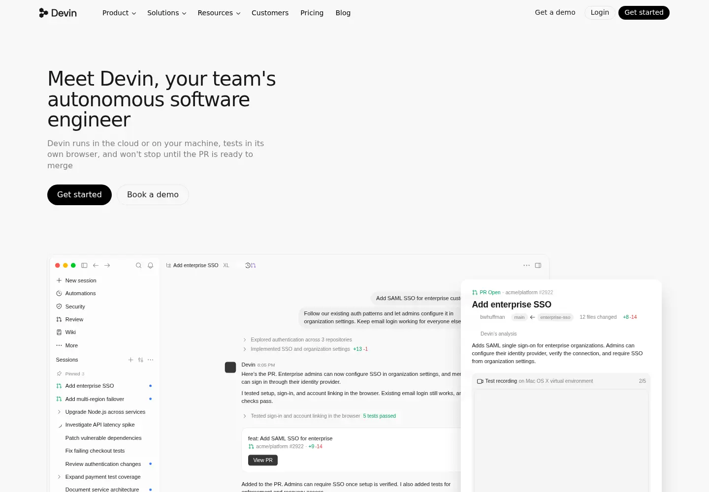Screen dimensions: 709x492
Task: Click the three-dot menu in the session top bar
Action: coord(527,265)
